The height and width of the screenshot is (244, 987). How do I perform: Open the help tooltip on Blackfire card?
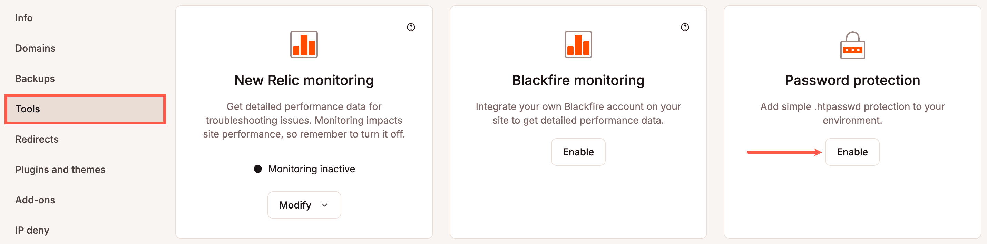pyautogui.click(x=685, y=27)
